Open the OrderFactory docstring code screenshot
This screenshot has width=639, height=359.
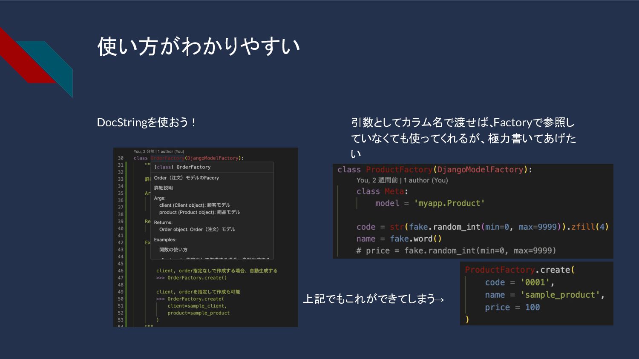[x=206, y=237]
